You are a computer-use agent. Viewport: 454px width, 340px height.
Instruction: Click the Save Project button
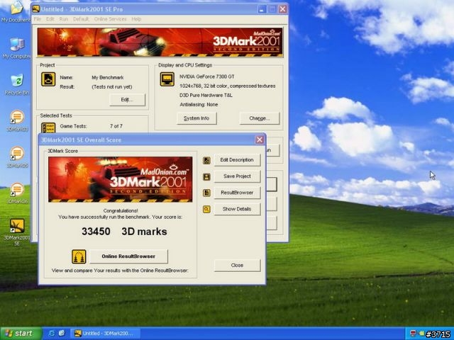pyautogui.click(x=237, y=176)
